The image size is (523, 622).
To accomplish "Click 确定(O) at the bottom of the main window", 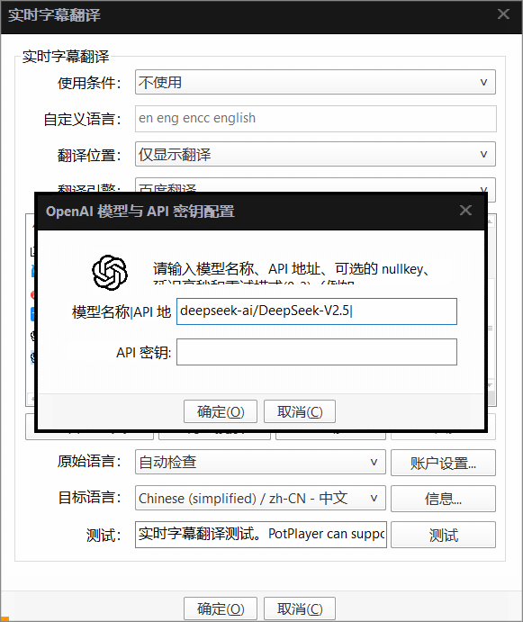I will pyautogui.click(x=221, y=608).
